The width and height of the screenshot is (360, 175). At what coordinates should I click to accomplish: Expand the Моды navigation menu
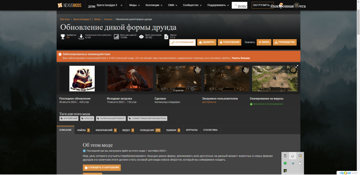point(135,5)
